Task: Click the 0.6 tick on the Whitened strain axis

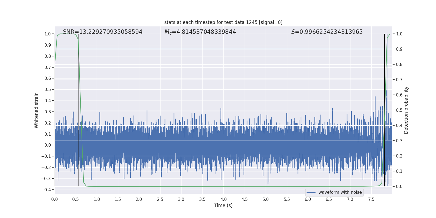Action: [x=48, y=78]
